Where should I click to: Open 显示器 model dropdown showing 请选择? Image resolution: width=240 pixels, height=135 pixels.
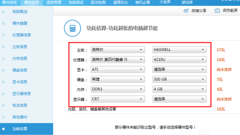coord(180,99)
